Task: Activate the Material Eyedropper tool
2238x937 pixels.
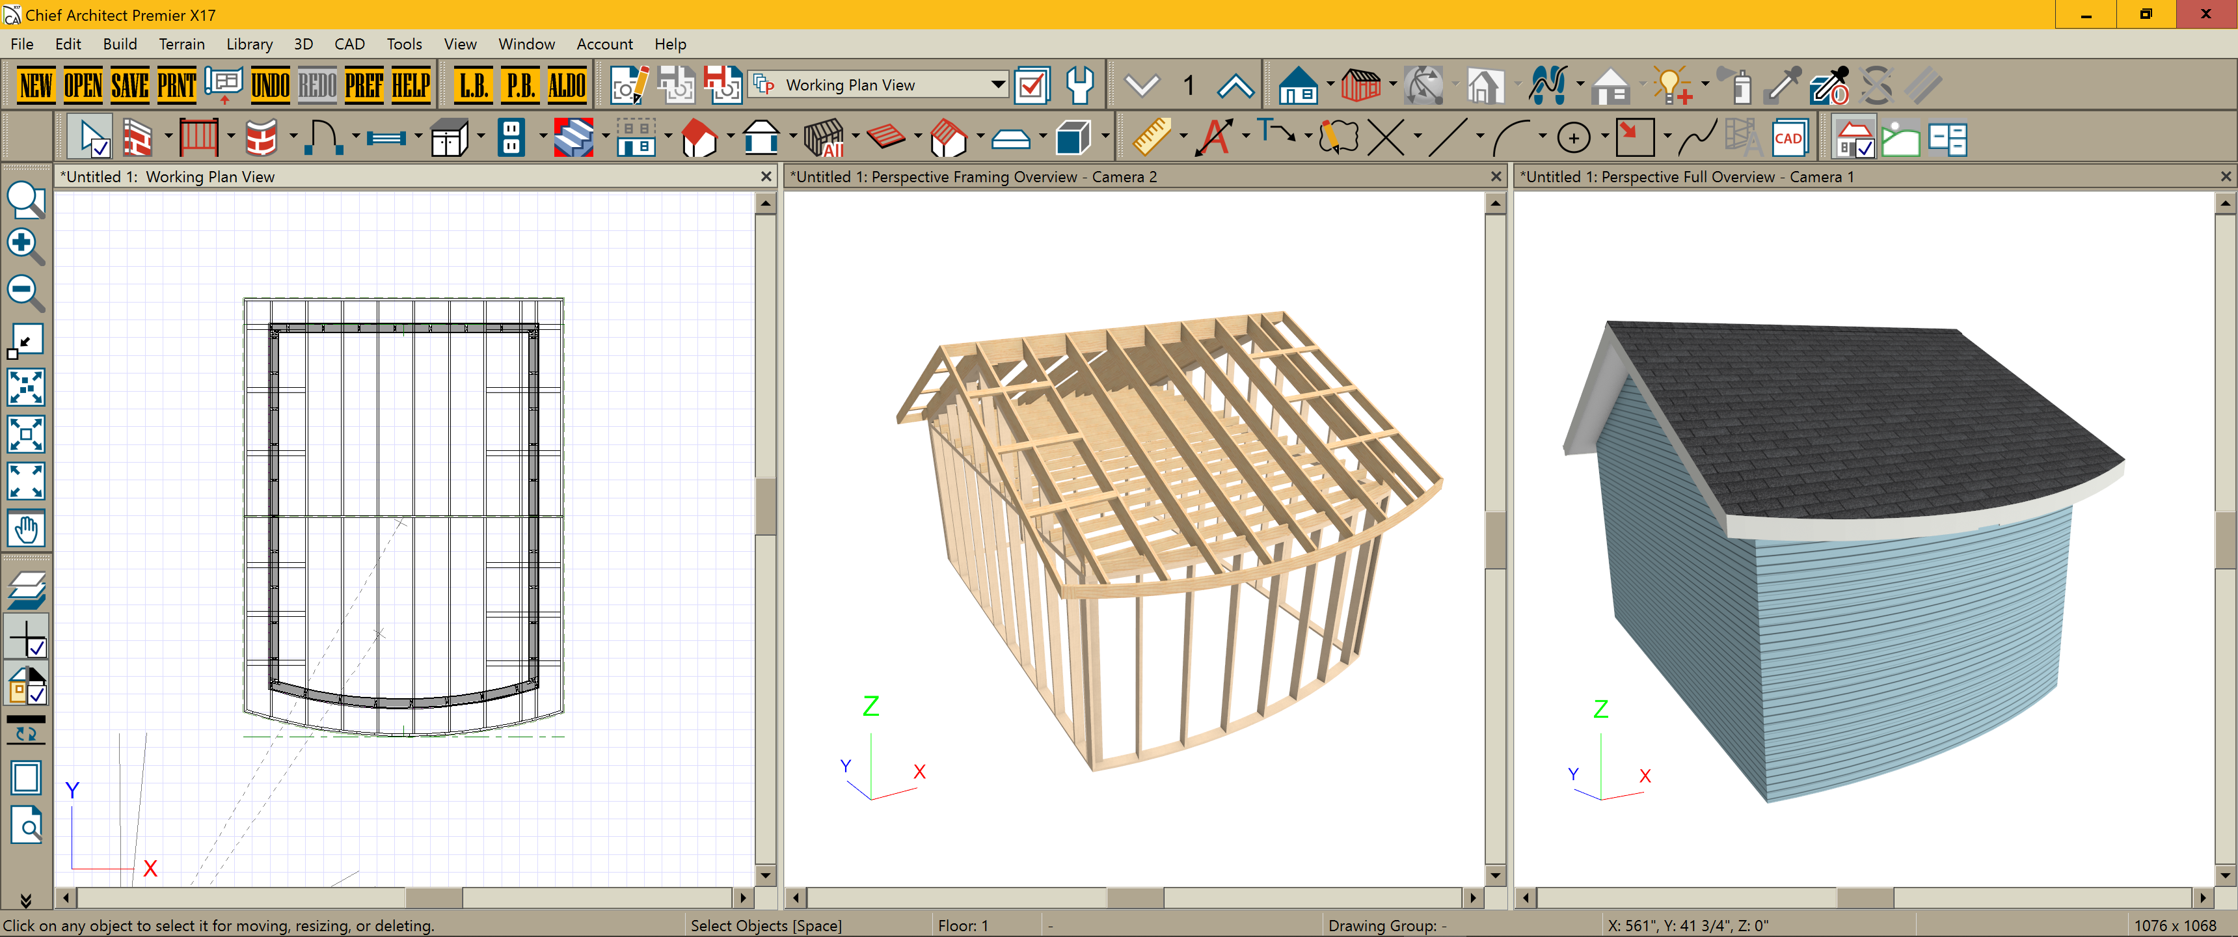Action: coord(1783,85)
